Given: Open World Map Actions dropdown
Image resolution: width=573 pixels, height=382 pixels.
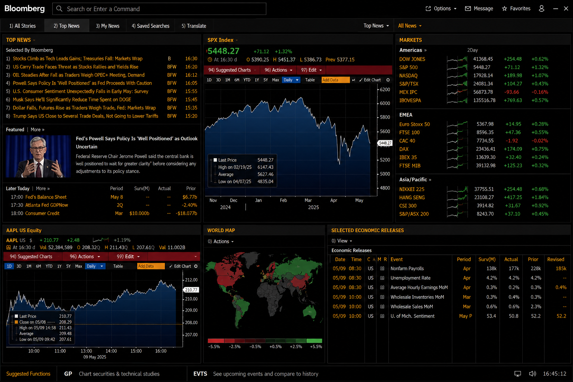Looking at the screenshot, I should tap(221, 241).
